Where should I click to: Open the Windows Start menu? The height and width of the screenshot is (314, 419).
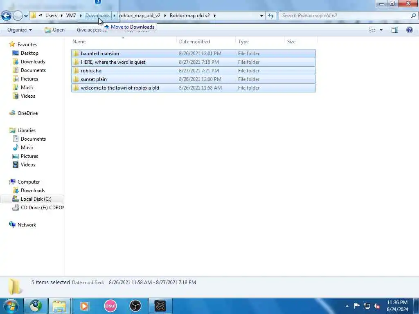click(x=11, y=306)
